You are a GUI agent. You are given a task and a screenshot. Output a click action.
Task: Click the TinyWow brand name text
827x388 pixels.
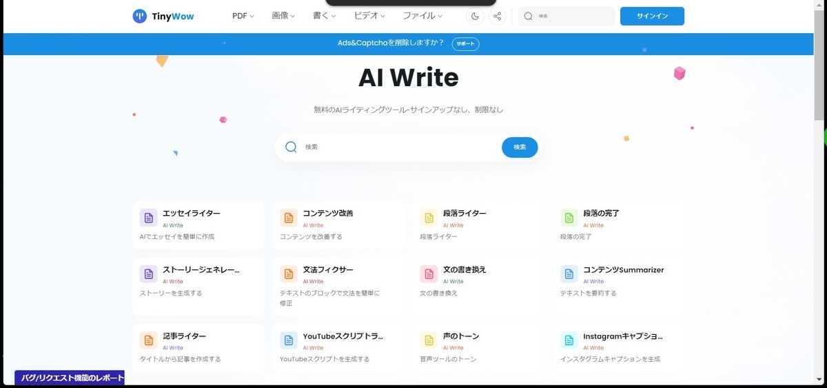pos(173,17)
